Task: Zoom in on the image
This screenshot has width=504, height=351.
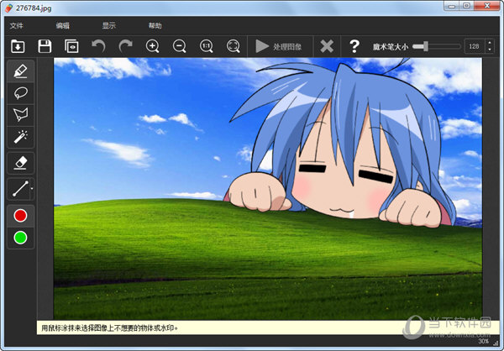Action: [x=152, y=46]
